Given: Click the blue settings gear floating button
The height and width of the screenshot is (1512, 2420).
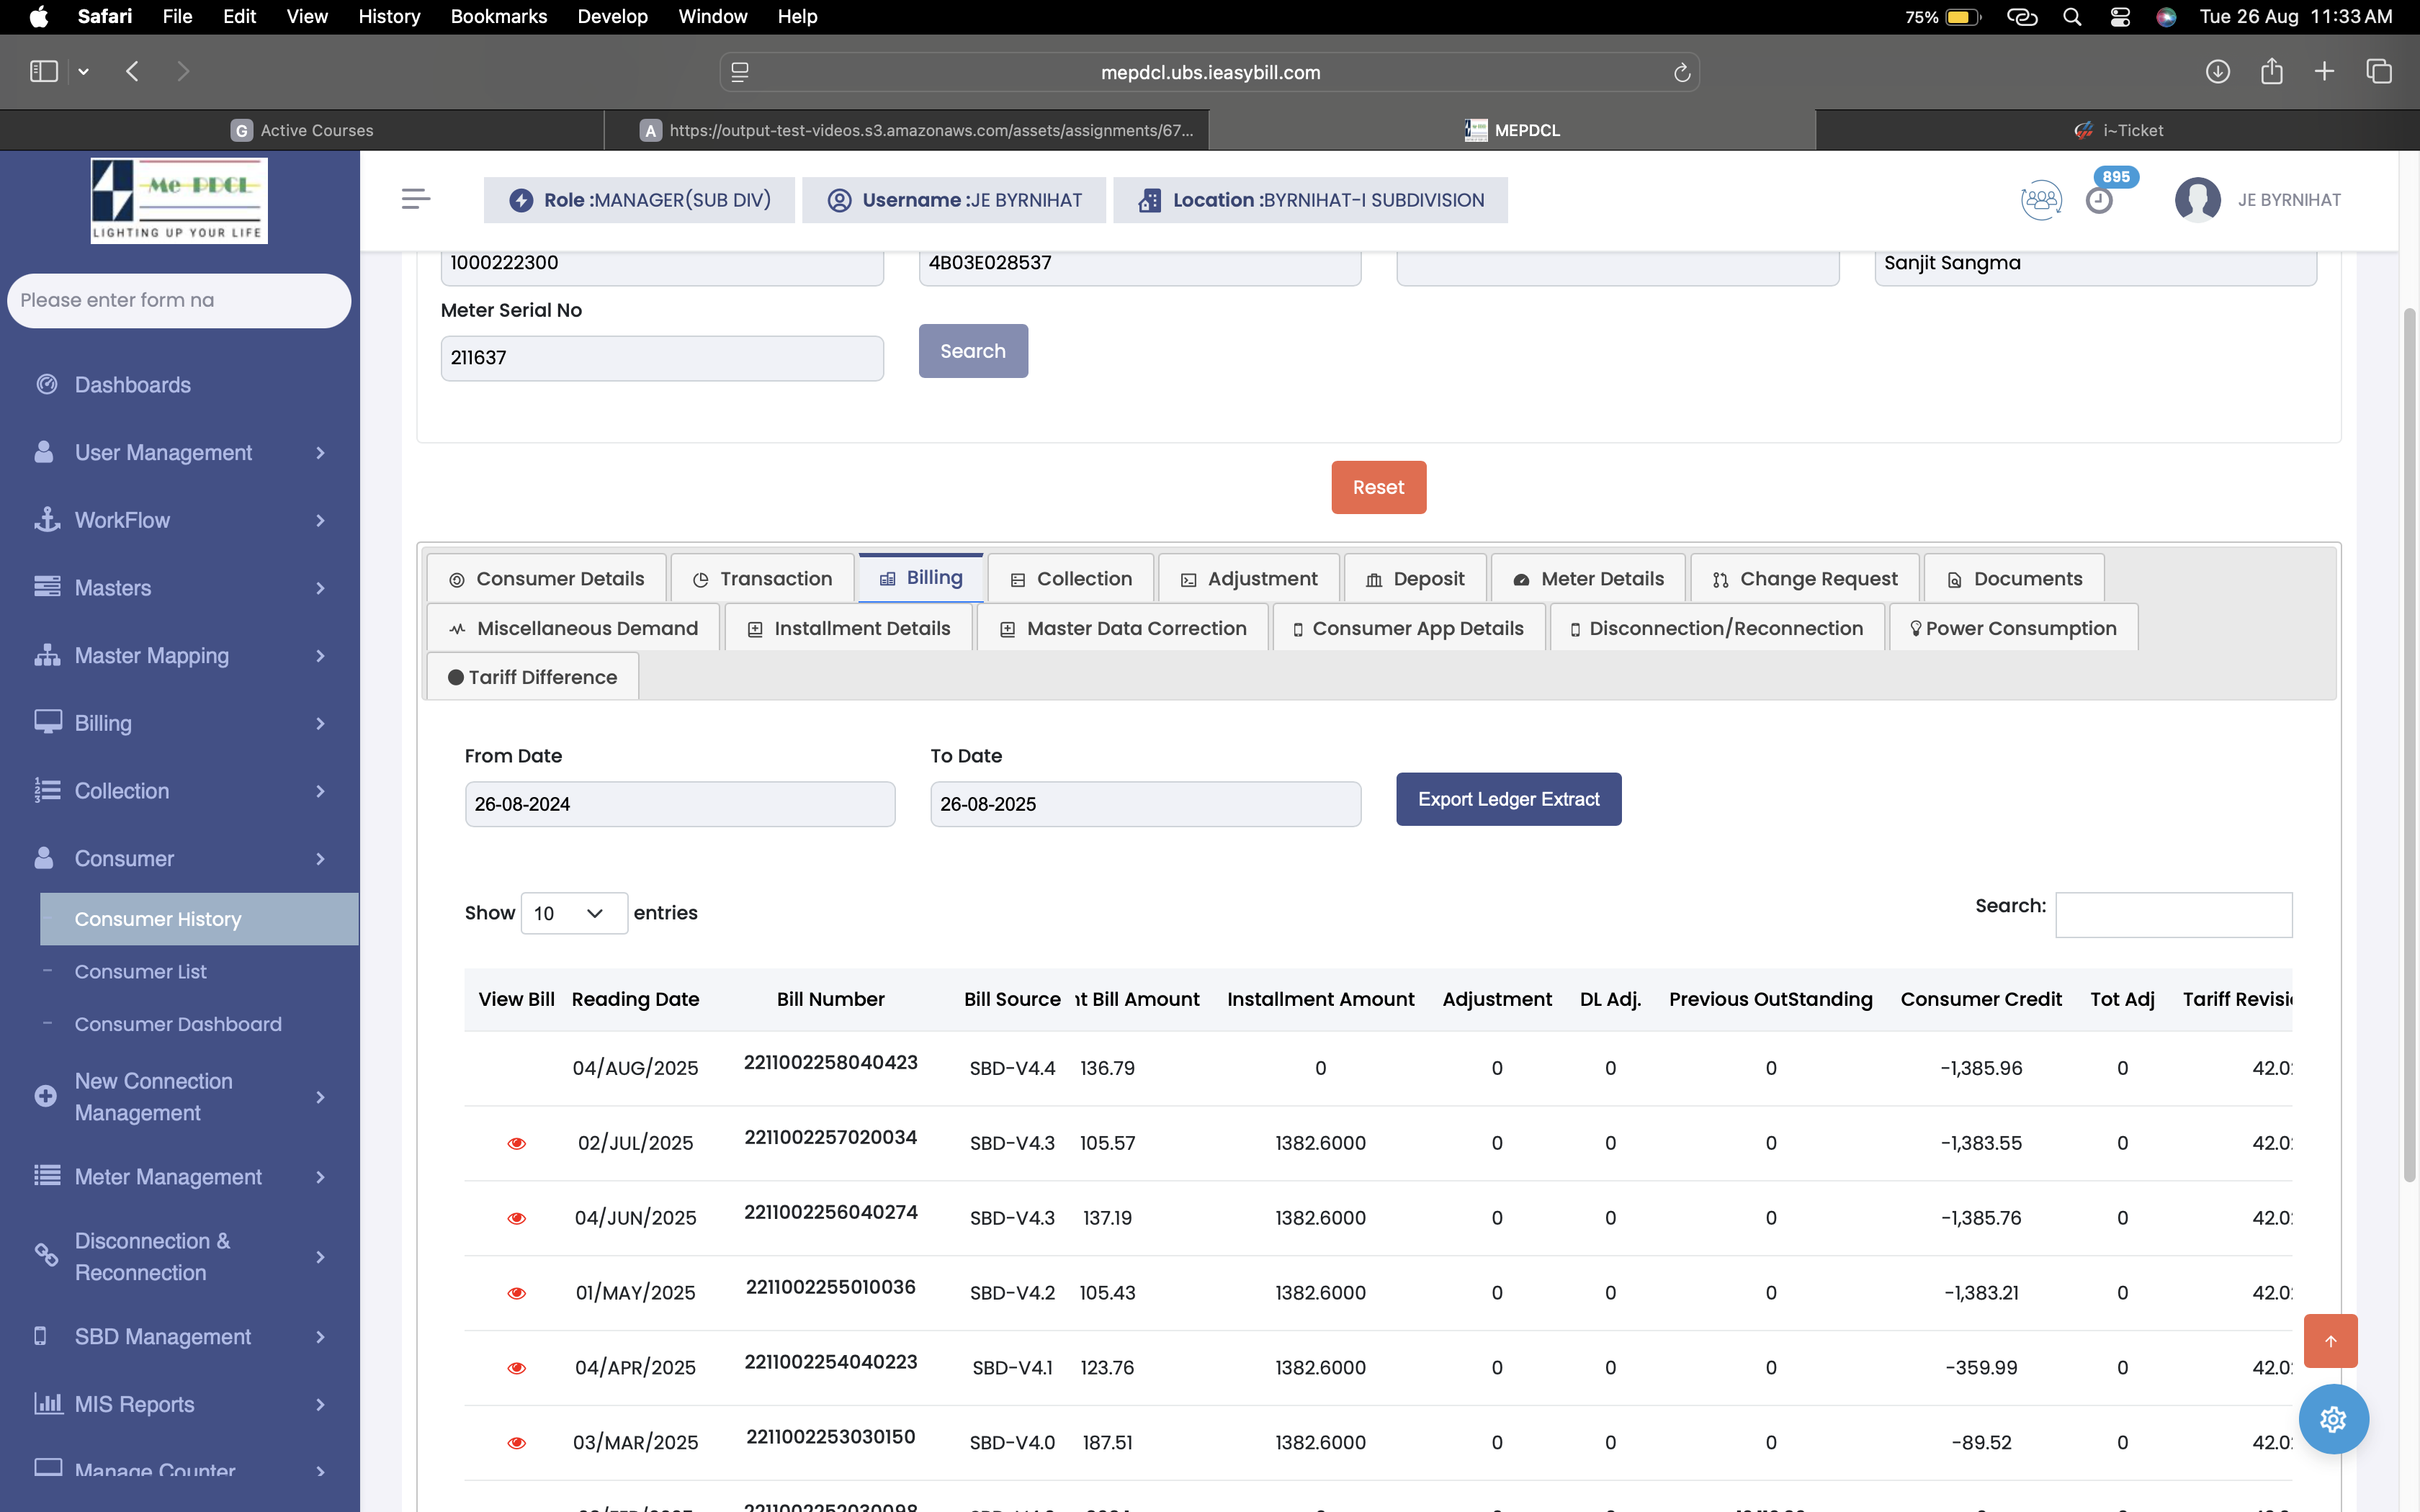Looking at the screenshot, I should [x=2333, y=1418].
